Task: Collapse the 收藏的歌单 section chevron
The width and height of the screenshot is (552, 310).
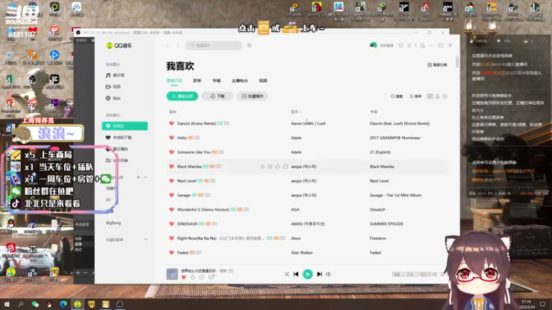Action: (x=146, y=240)
